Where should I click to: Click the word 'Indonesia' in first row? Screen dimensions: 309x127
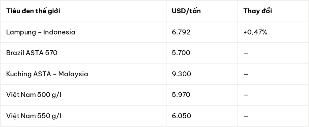[59, 32]
